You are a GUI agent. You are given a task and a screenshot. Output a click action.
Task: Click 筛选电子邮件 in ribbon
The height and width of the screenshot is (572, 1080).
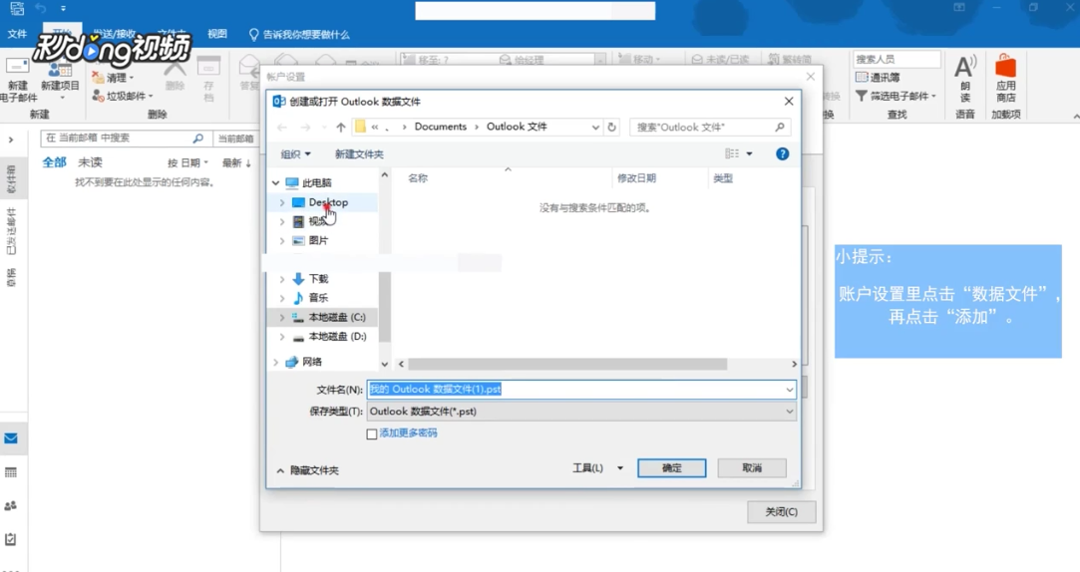tap(897, 96)
